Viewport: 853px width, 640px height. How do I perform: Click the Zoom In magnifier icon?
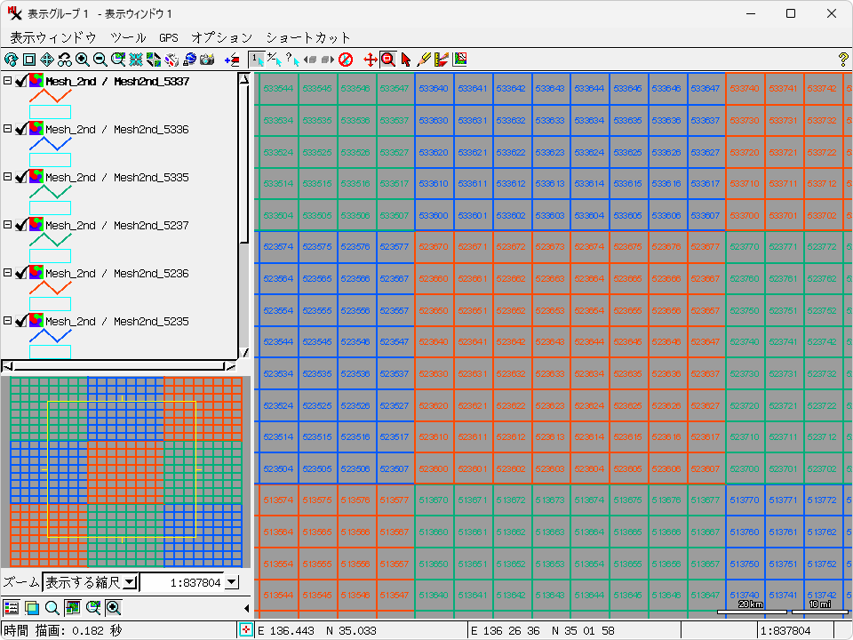point(83,60)
